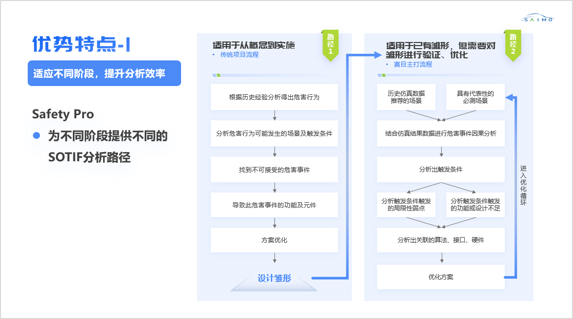The height and width of the screenshot is (319, 573).
Task: Click the 导致此危害事件的功能及元件 step
Action: coord(274,205)
